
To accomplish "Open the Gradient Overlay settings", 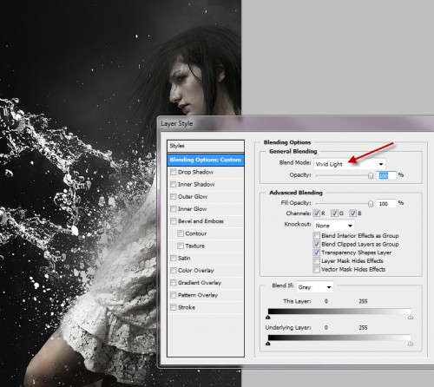I will pyautogui.click(x=200, y=283).
